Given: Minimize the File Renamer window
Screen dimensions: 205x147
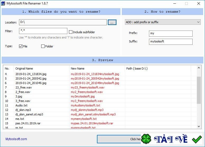Looking at the screenshot, I should [x=175, y=3].
